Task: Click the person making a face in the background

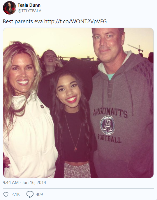Action: point(50,61)
